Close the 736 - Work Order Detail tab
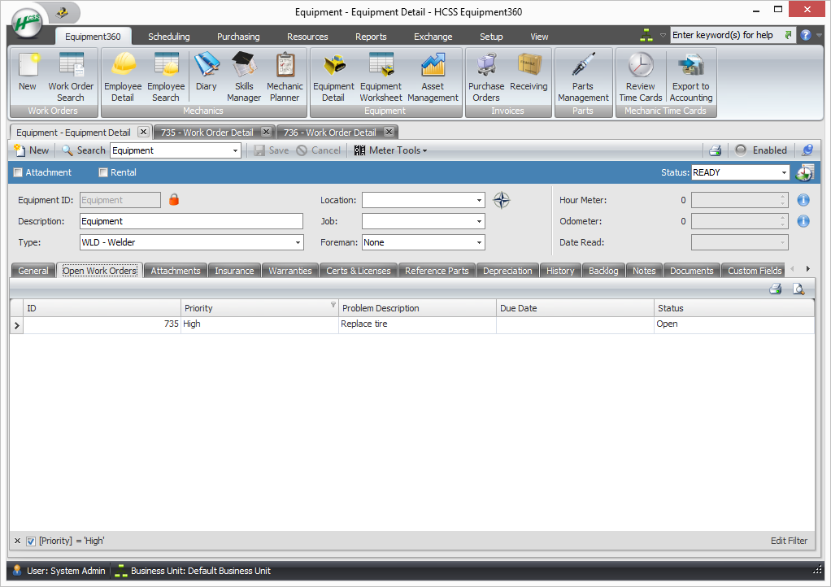 389,132
